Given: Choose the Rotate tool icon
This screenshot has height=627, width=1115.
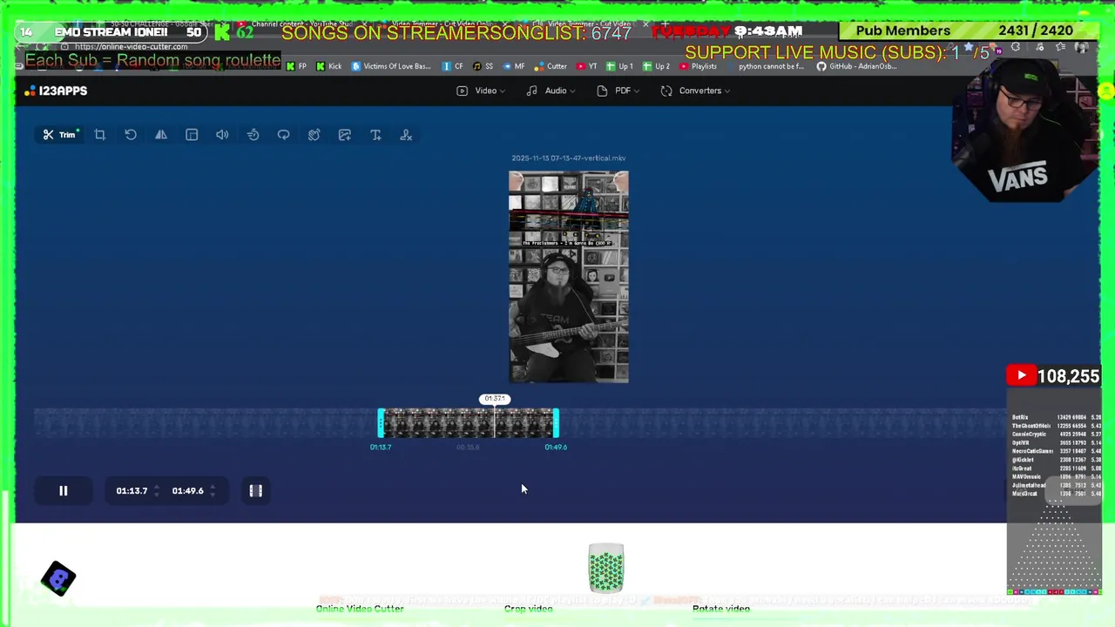Looking at the screenshot, I should click(x=131, y=135).
